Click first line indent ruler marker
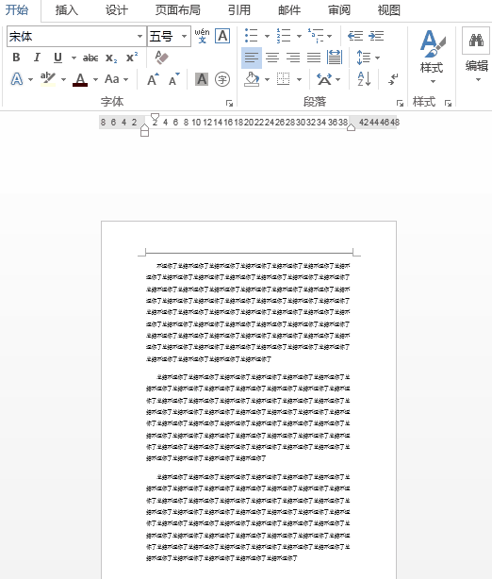The image size is (492, 579). click(155, 117)
